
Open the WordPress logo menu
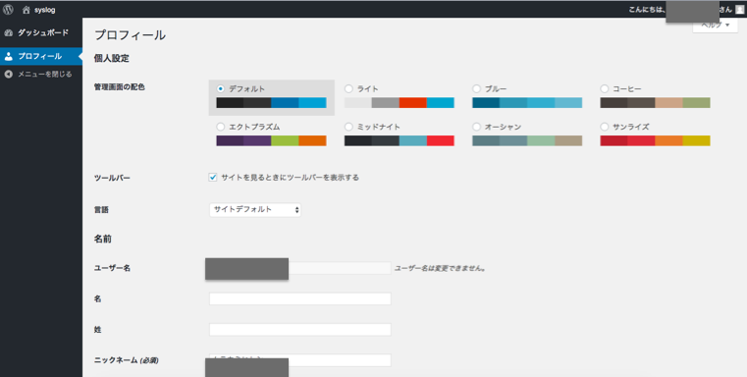coord(8,10)
